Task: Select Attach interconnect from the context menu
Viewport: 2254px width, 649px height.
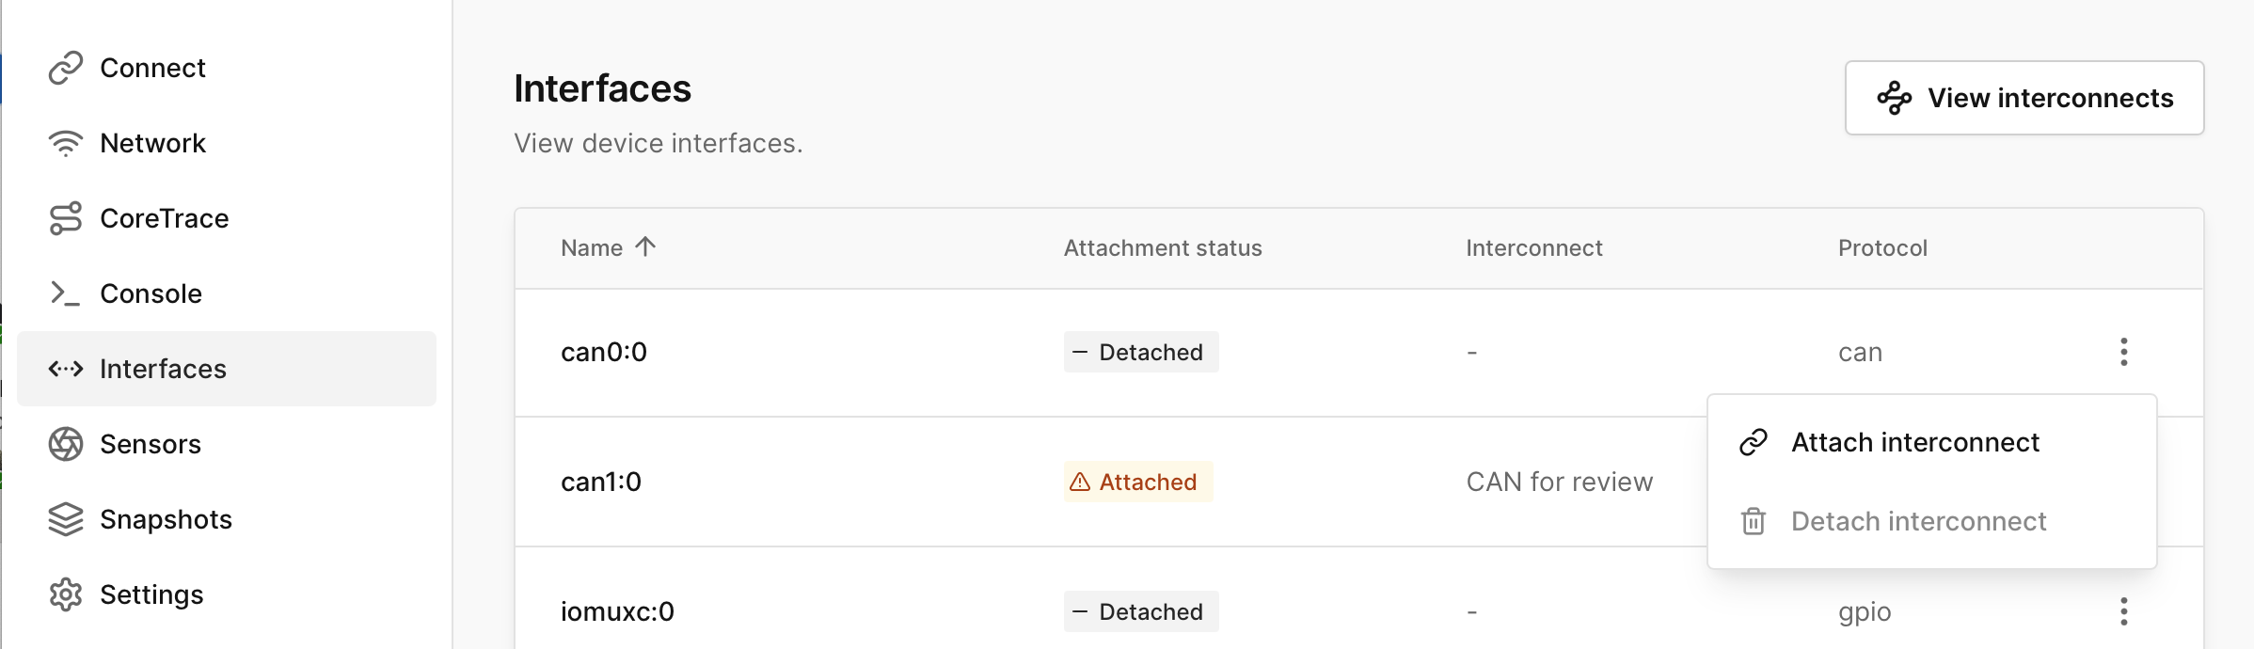Action: [x=1914, y=442]
